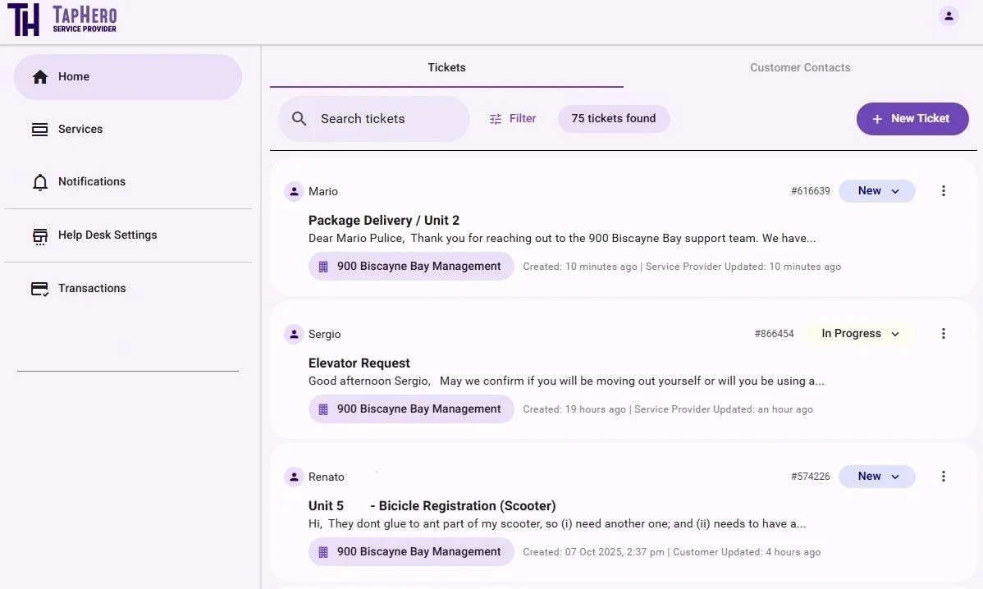
Task: Open more options for ticket #866454
Action: [x=944, y=333]
